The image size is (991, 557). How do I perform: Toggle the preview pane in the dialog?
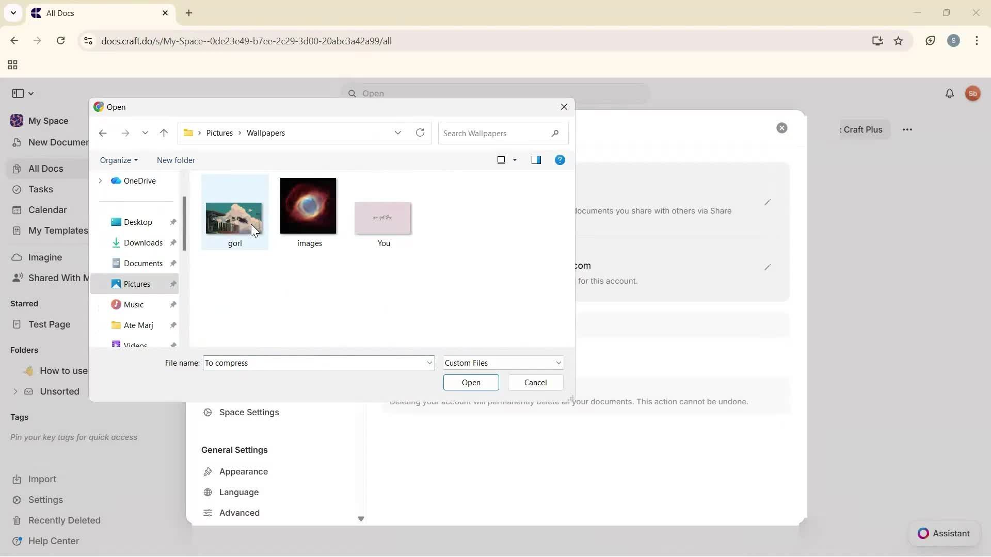(x=536, y=160)
